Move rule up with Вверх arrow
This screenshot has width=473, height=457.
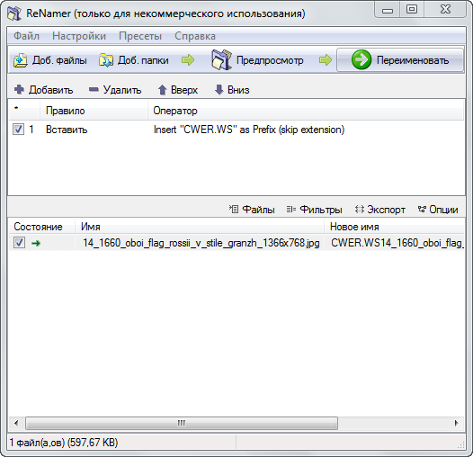(162, 90)
